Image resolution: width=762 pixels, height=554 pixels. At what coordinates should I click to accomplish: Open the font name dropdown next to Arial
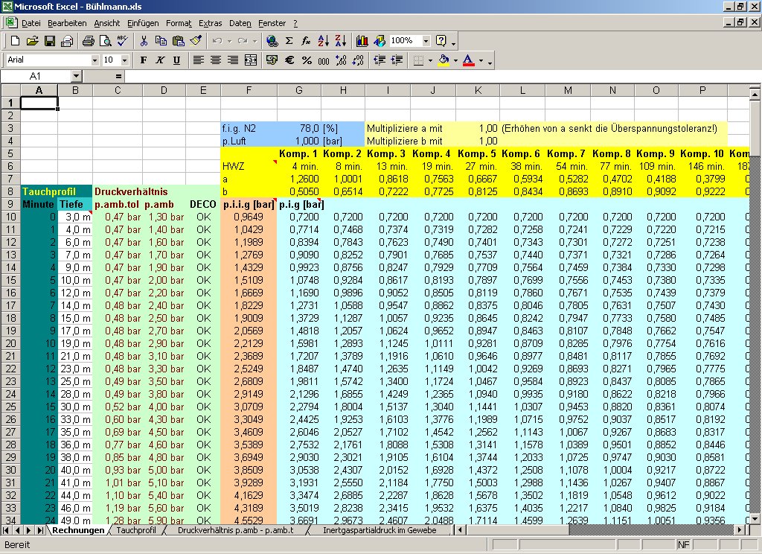click(95, 60)
